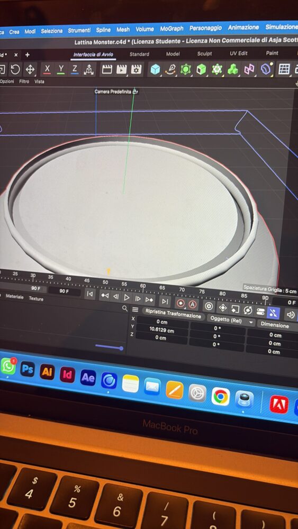The height and width of the screenshot is (529, 298).
Task: Toggle timeline sound speaker icon
Action: [x=290, y=315]
